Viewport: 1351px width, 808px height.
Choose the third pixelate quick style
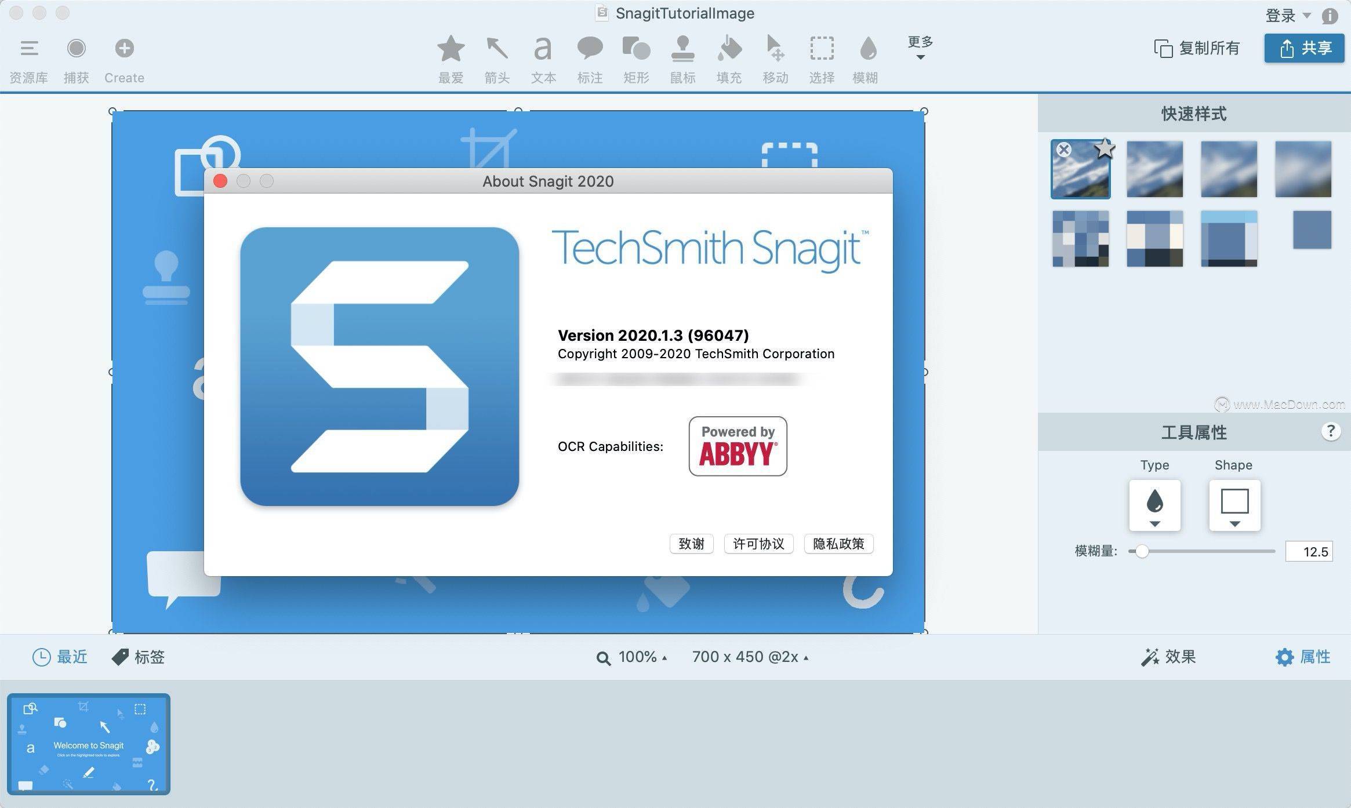pos(1229,239)
